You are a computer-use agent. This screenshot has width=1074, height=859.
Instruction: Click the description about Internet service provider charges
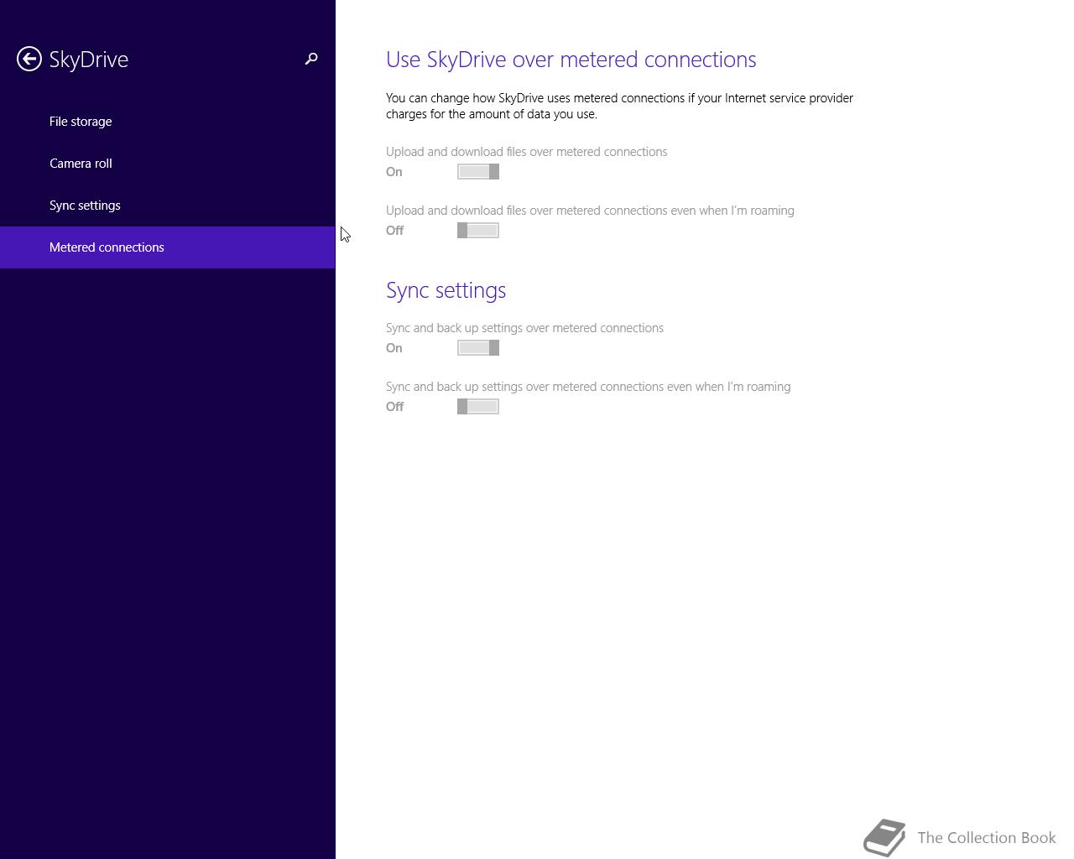(x=619, y=106)
